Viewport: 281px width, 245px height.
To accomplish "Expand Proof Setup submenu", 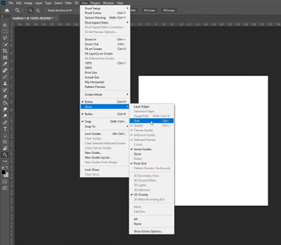I will point(104,8).
